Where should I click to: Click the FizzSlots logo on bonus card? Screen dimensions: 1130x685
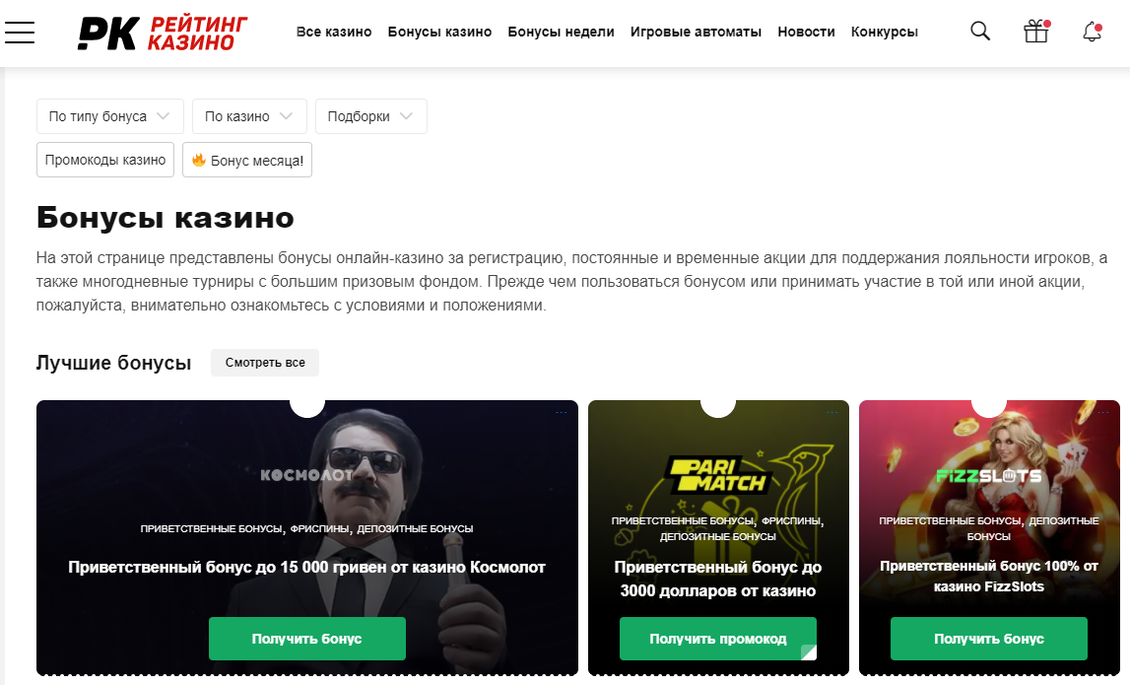pyautogui.click(x=989, y=476)
